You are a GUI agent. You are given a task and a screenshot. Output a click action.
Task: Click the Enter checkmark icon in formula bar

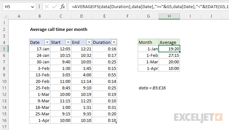pyautogui.click(x=55, y=6)
